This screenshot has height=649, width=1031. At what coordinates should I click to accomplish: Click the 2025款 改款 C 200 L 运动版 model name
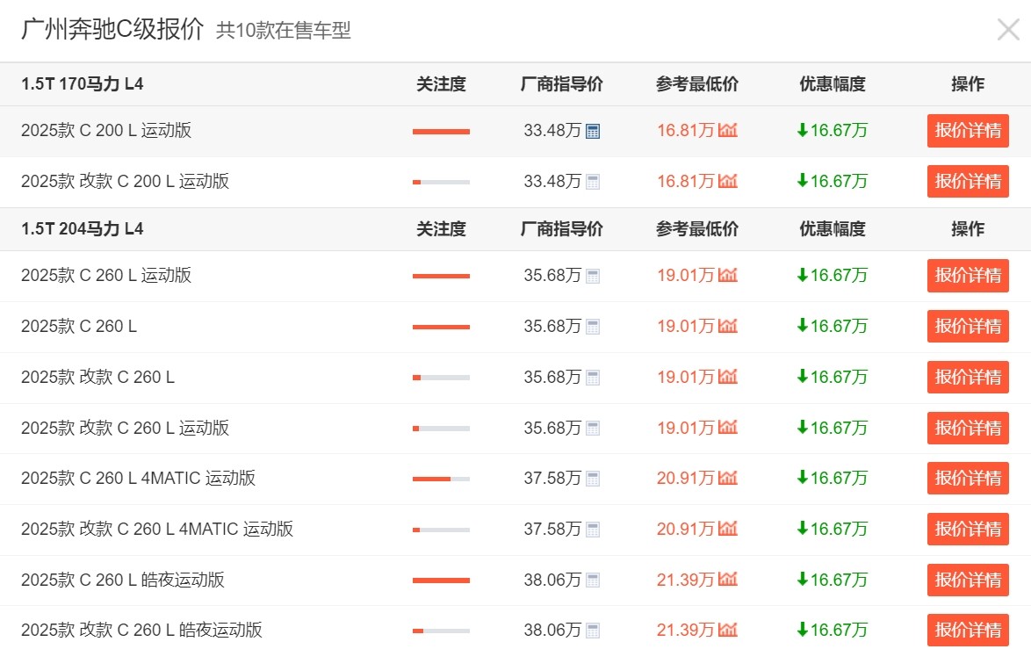[x=125, y=181]
